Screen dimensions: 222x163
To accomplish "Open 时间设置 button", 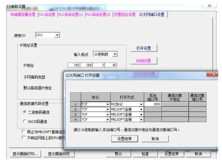I will point(144,61).
